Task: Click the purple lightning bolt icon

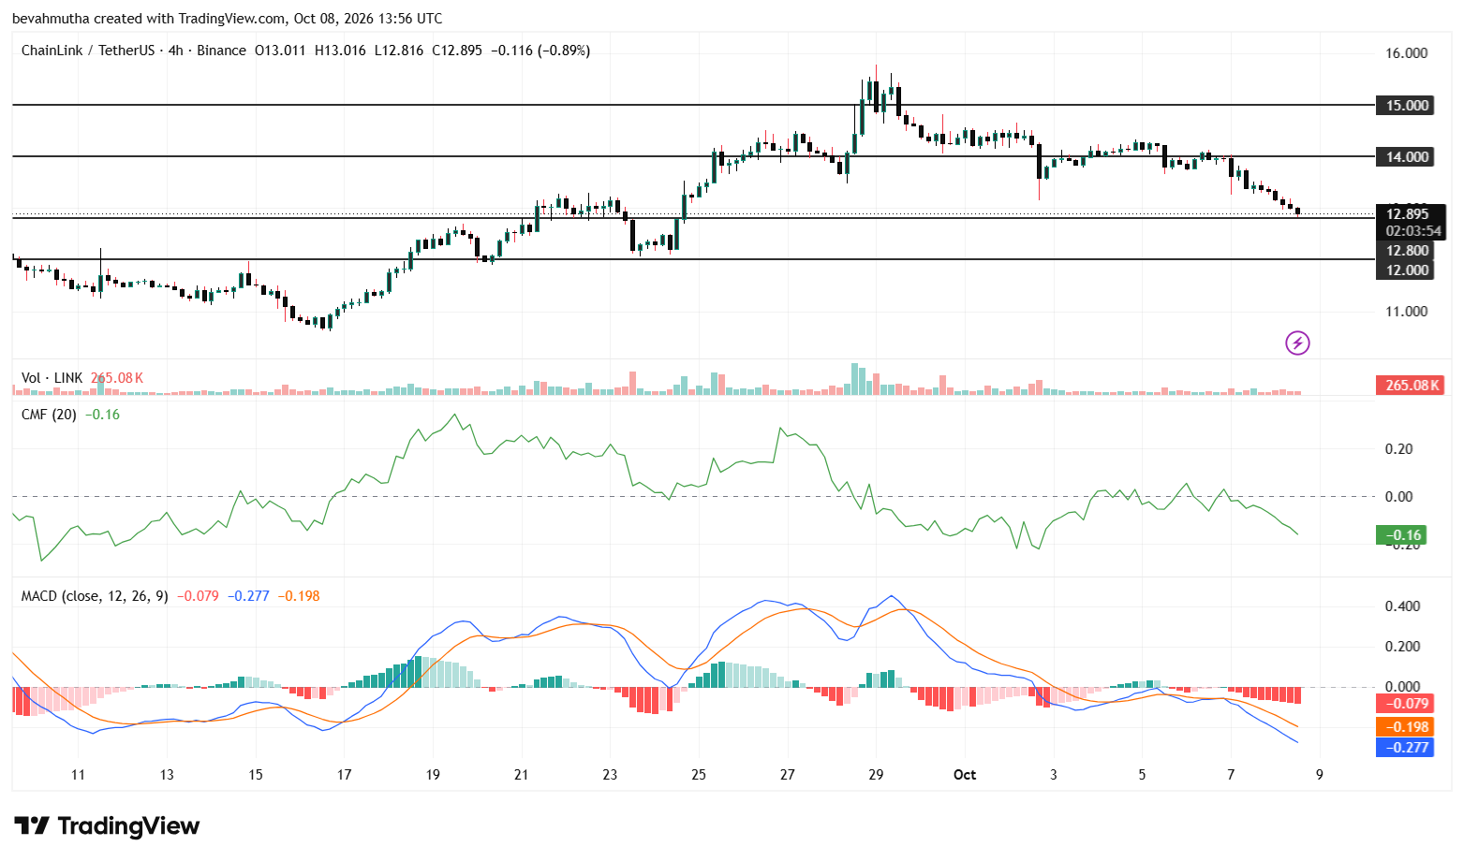Action: (x=1297, y=343)
